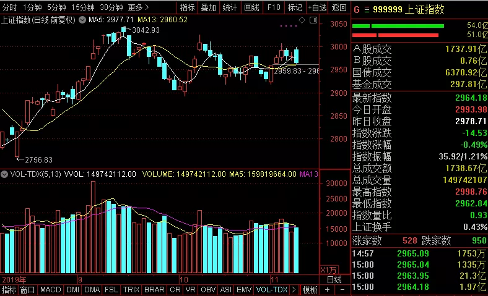
Task: Click the A股成交 value 1737.91亿
Action: tap(466, 49)
